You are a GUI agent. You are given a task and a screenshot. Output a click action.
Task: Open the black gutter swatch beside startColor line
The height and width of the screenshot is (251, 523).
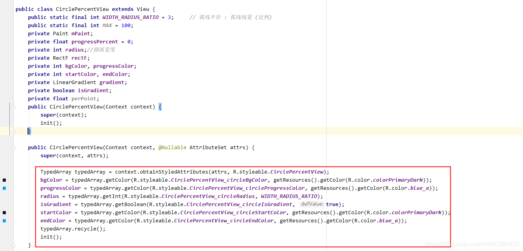[x=4, y=213]
